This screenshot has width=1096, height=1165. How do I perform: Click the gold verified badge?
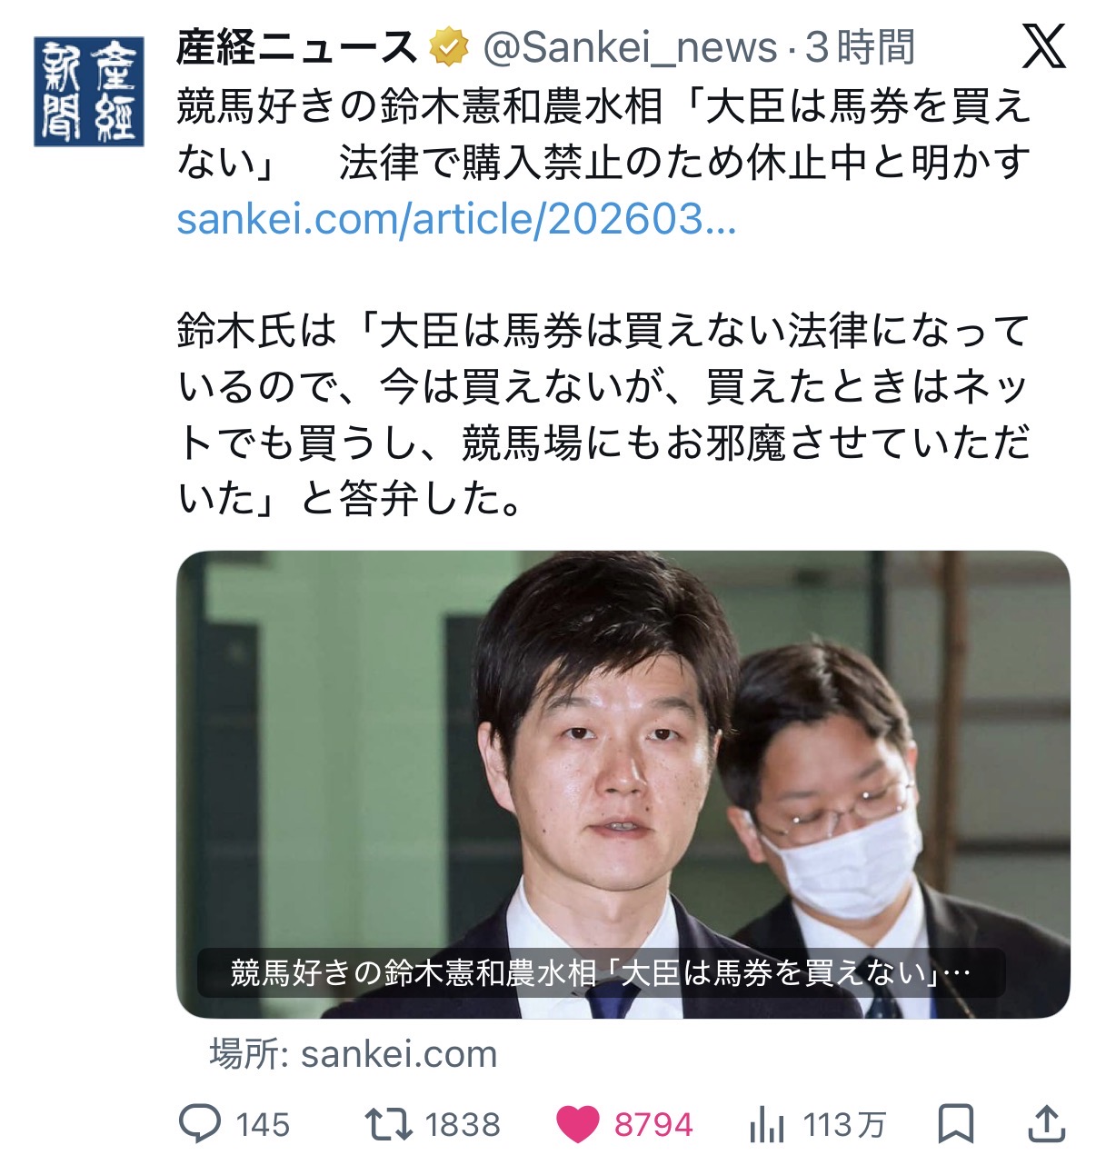click(449, 47)
